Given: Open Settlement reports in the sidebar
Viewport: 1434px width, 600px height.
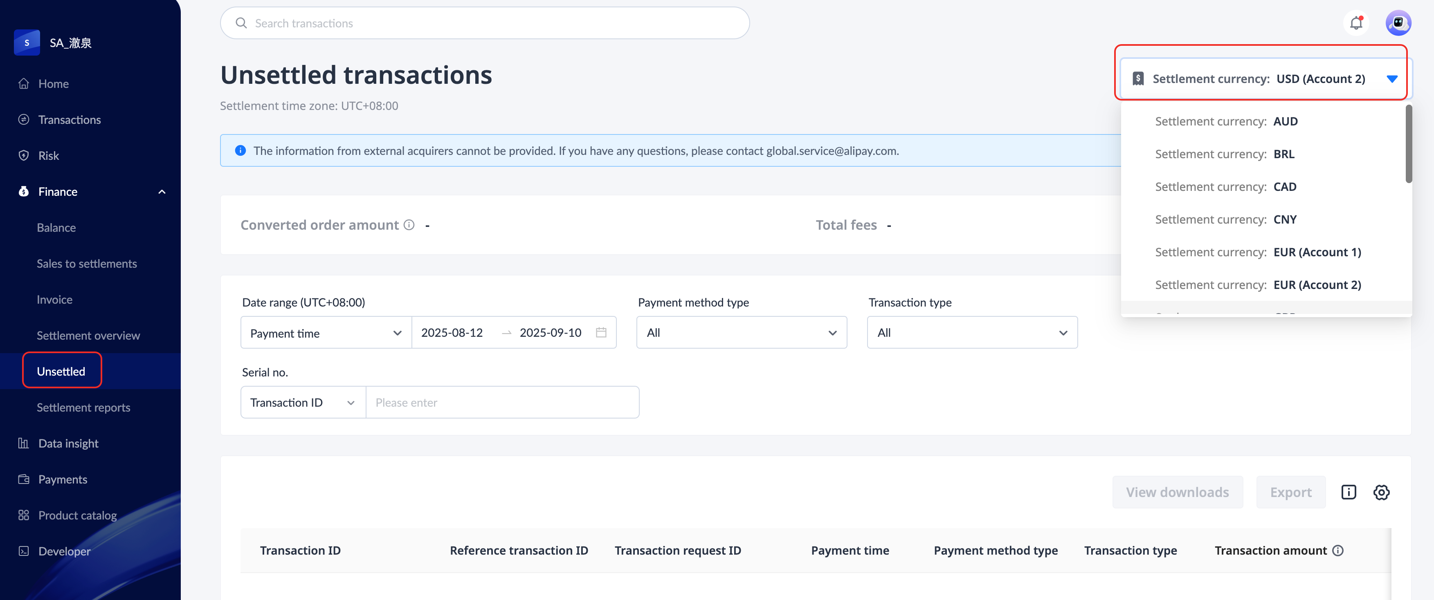Looking at the screenshot, I should [83, 407].
